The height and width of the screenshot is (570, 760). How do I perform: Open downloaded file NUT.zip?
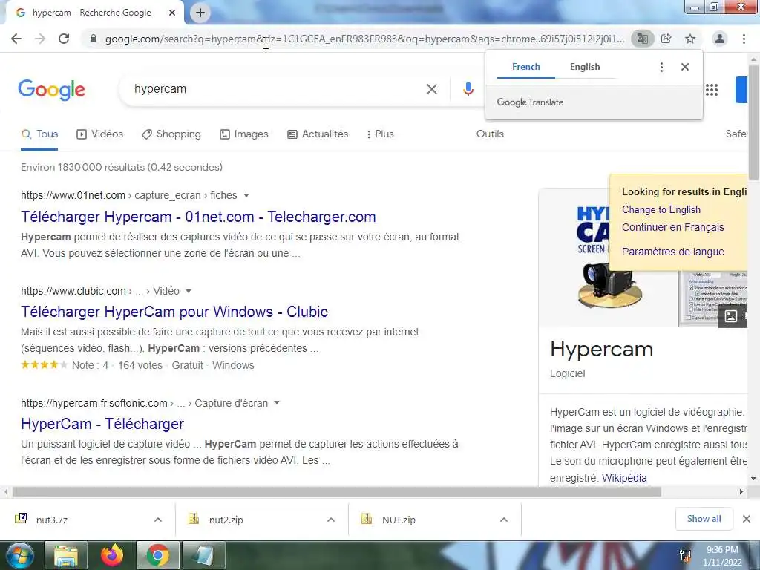[399, 520]
